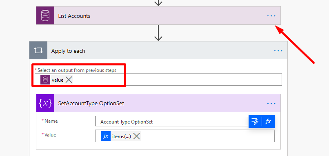329x156 pixels.
Task: Click the Apply to each loop icon
Action: coord(38,50)
